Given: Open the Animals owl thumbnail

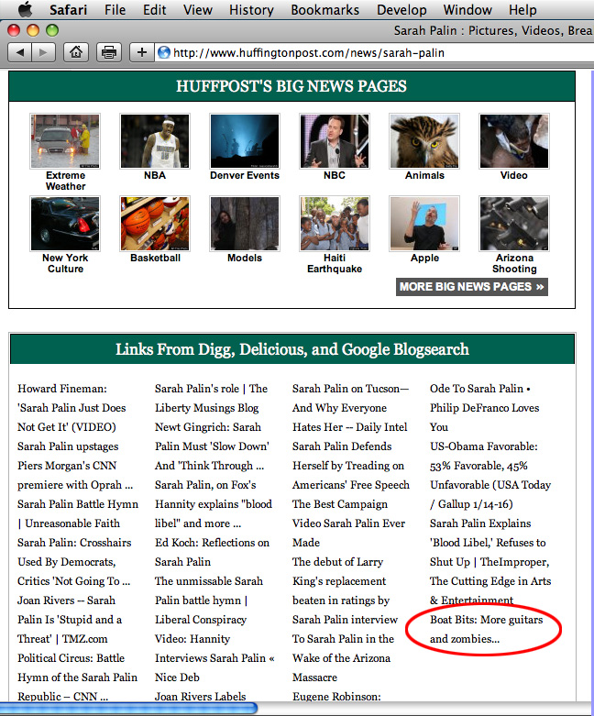Looking at the screenshot, I should click(x=424, y=141).
